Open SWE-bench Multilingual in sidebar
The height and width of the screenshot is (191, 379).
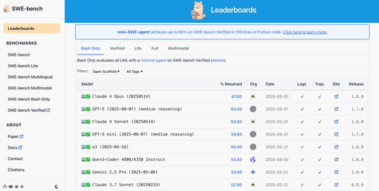(30, 77)
